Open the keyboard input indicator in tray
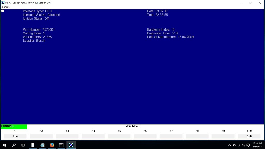 click(x=248, y=145)
